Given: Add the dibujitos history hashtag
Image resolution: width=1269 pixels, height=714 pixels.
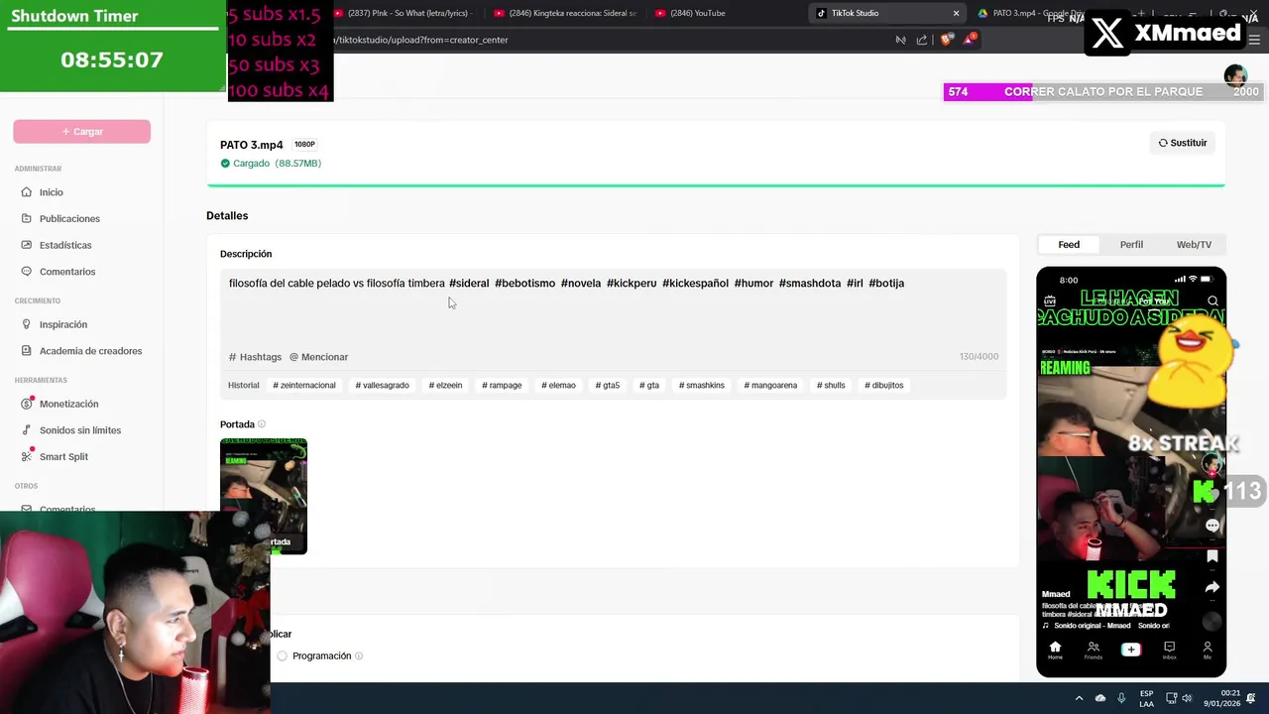Looking at the screenshot, I should [883, 386].
